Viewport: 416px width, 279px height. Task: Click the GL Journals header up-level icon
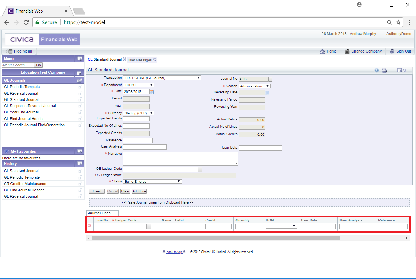point(80,80)
